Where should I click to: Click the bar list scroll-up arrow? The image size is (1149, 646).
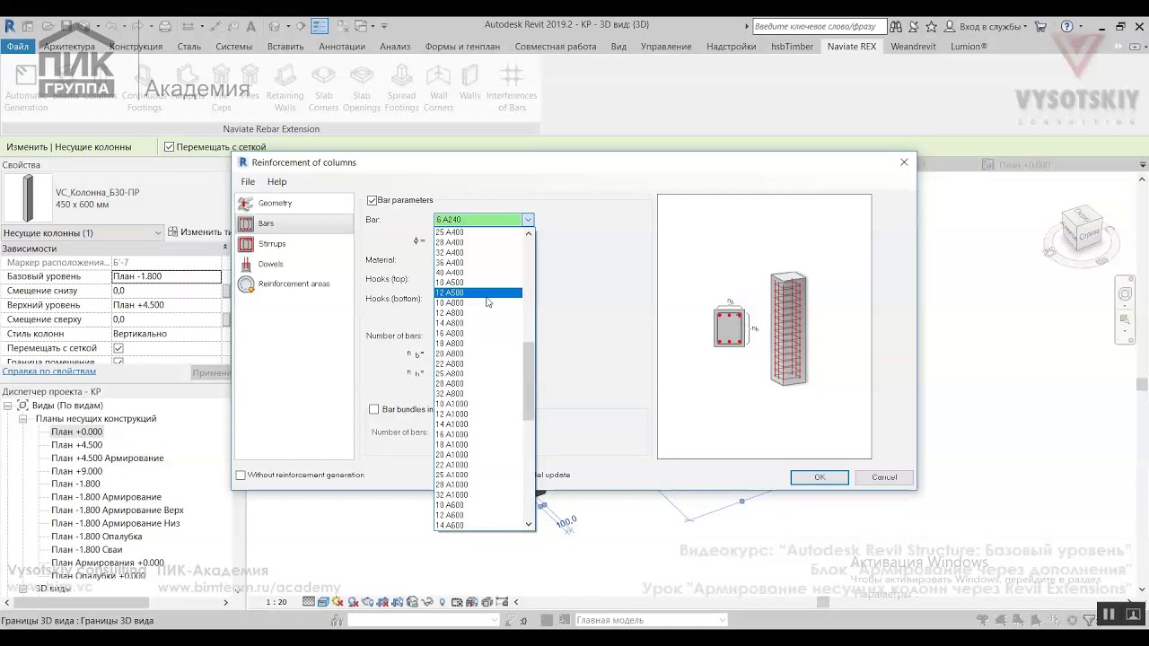pyautogui.click(x=529, y=234)
